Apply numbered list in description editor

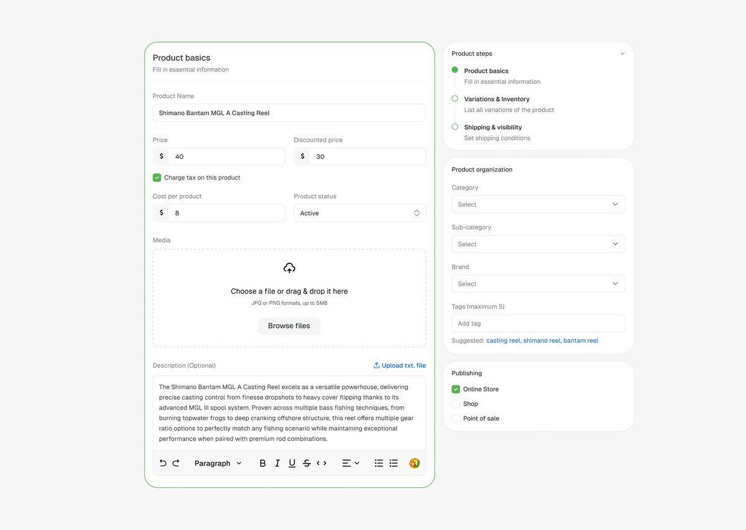(x=394, y=463)
